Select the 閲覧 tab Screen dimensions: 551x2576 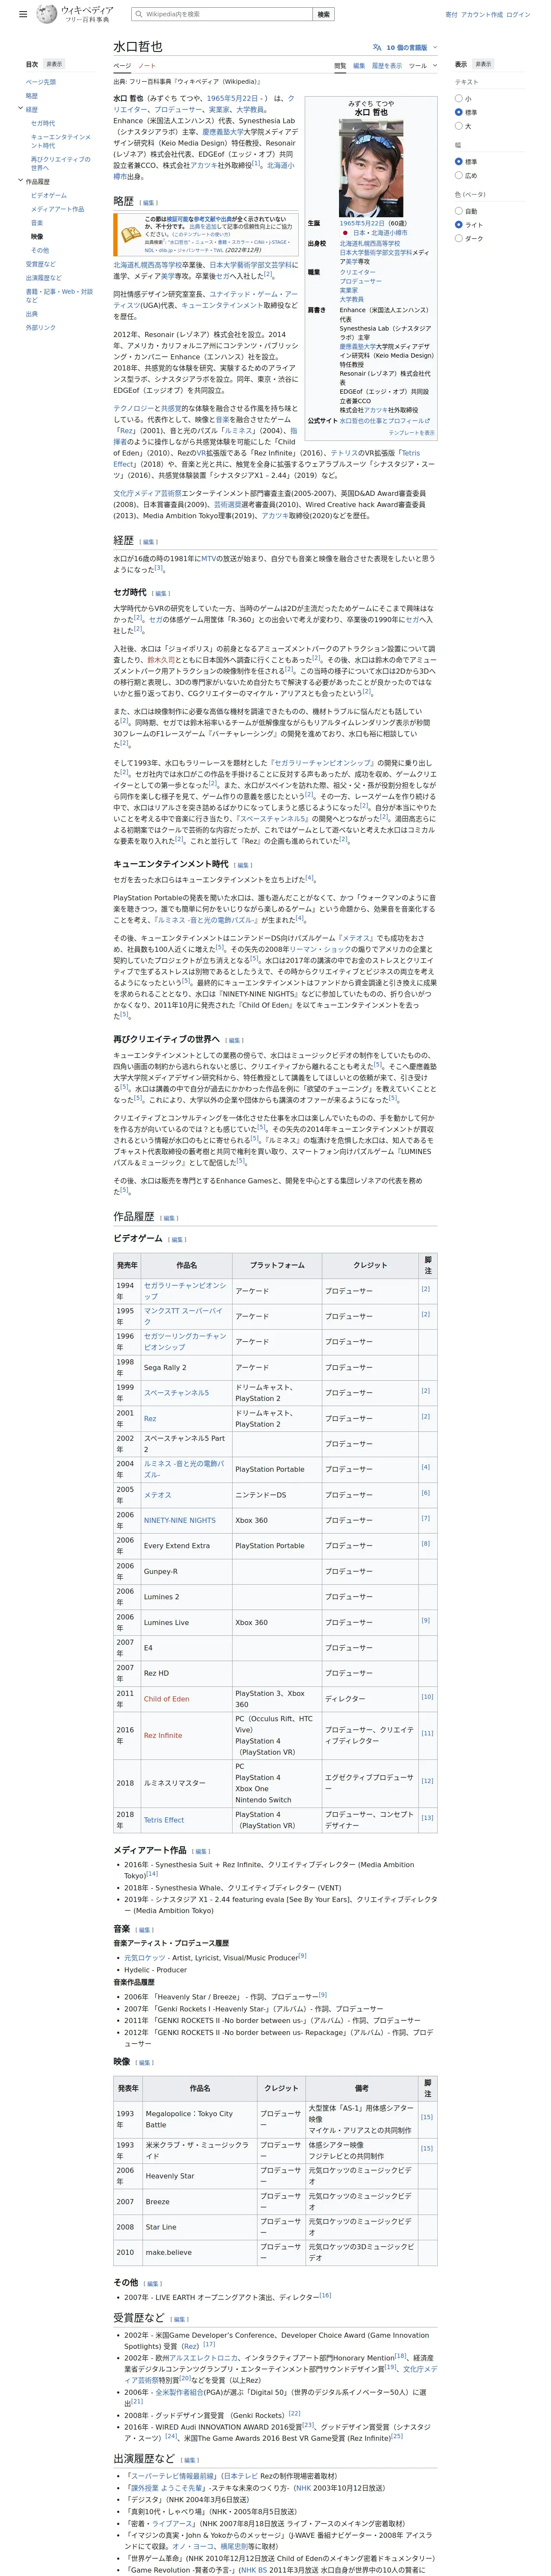point(340,66)
